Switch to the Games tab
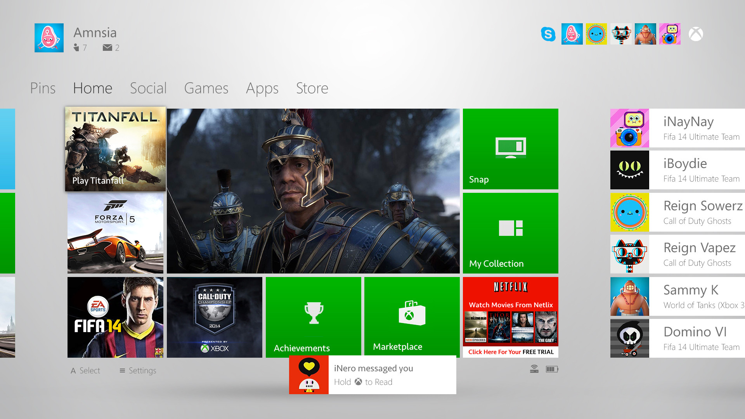745x419 pixels. [206, 88]
